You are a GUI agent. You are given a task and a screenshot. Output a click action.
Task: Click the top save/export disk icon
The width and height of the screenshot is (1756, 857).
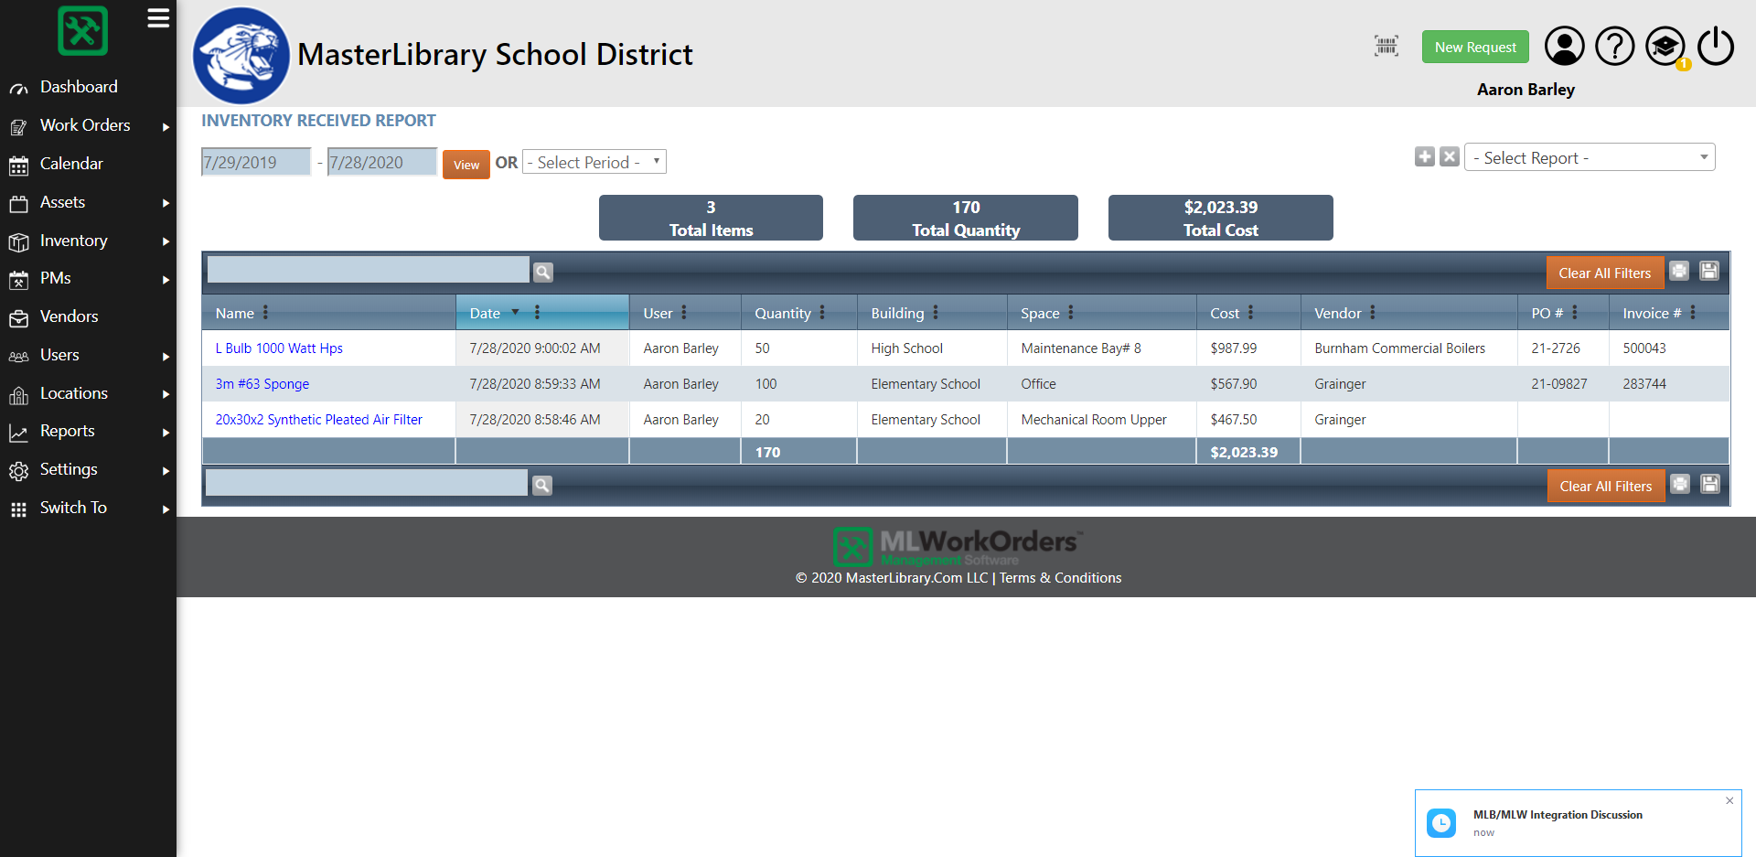pos(1709,271)
